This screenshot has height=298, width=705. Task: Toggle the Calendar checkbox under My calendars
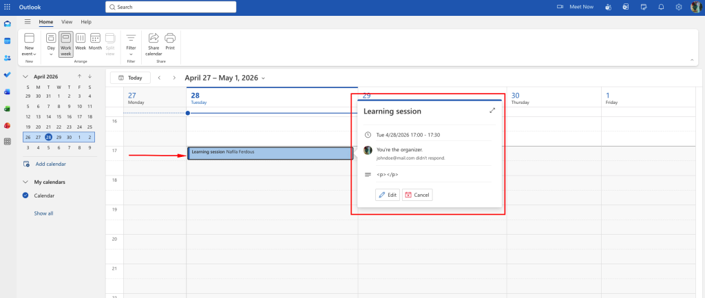pos(26,195)
